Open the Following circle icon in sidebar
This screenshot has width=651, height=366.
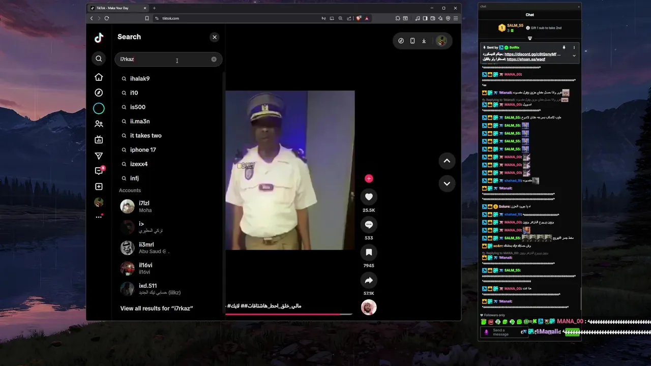pos(99,108)
